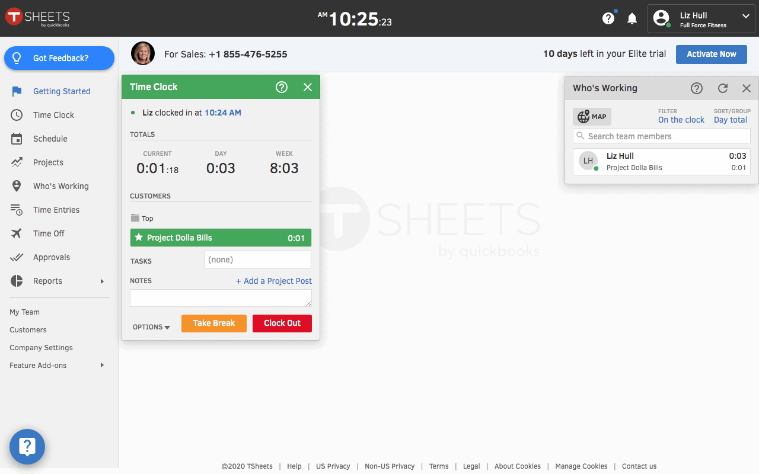
Task: Open the floating help chat button
Action: click(27, 447)
